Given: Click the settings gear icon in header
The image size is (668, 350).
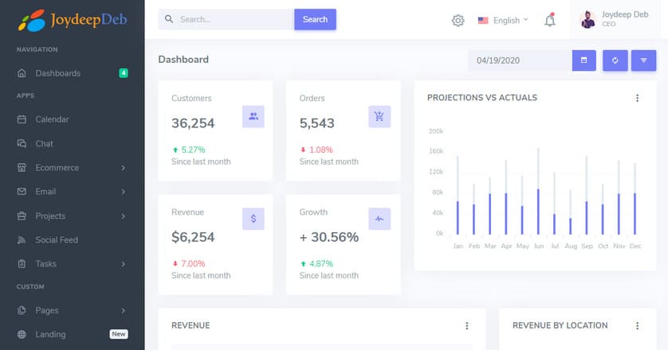Looking at the screenshot, I should [x=458, y=21].
